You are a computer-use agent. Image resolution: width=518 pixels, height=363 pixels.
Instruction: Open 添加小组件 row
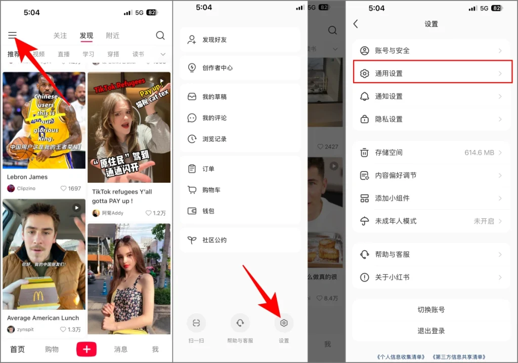tap(431, 198)
